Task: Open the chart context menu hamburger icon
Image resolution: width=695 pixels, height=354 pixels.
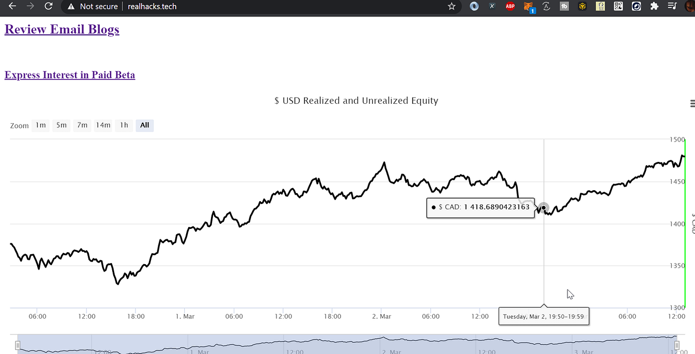Action: (692, 103)
